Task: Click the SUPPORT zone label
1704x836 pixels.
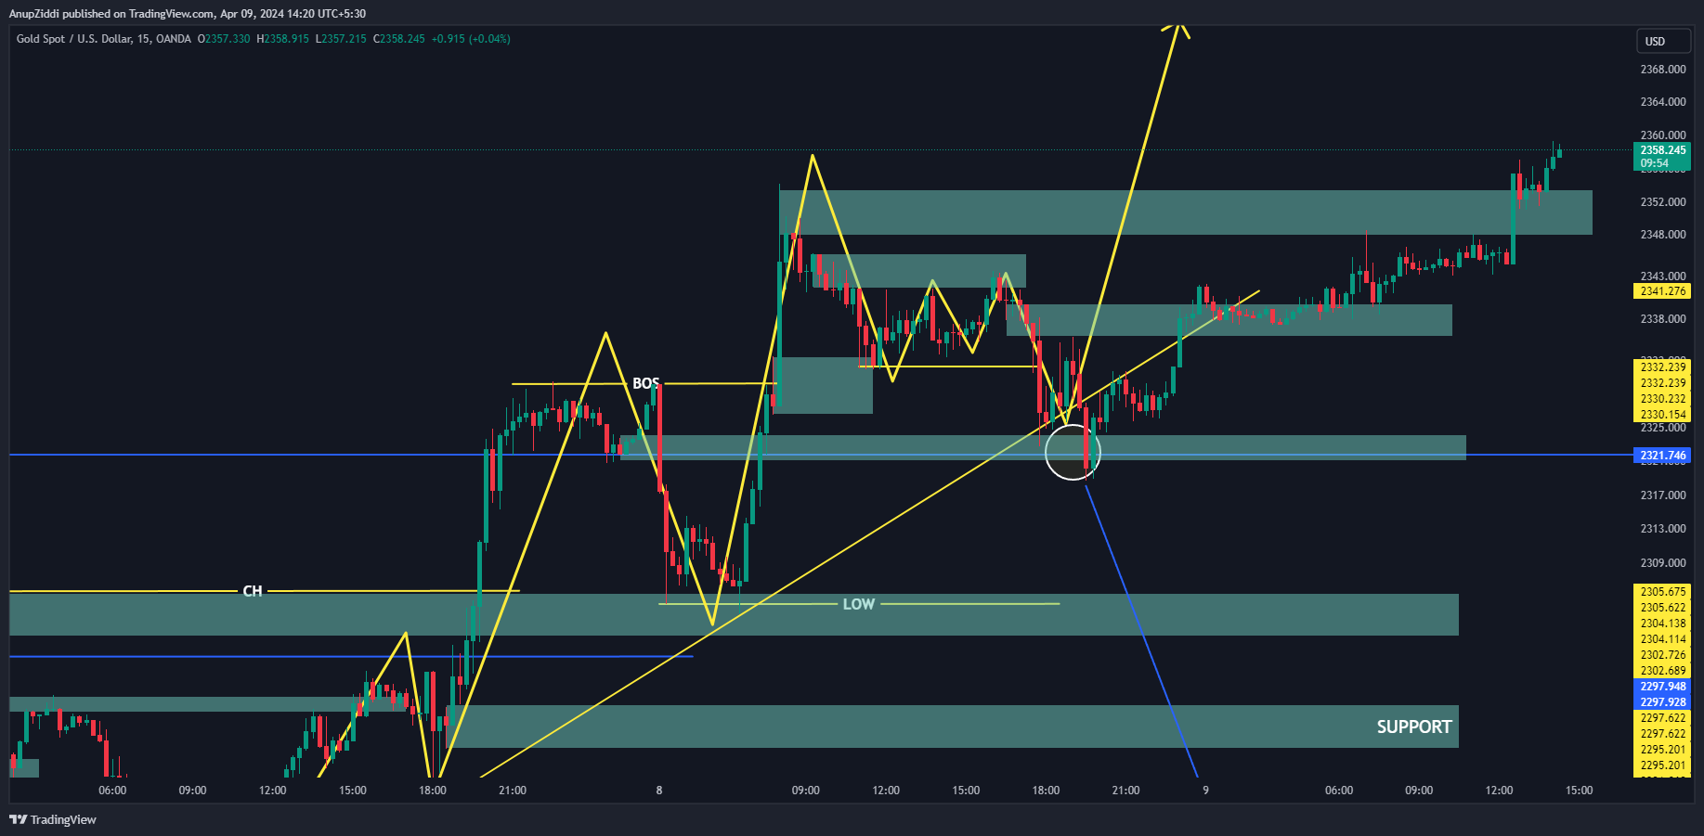Action: tap(1414, 727)
